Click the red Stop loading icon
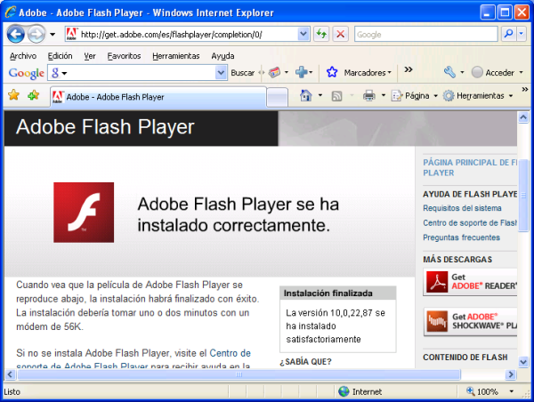Viewport: 534px width, 402px height. coord(340,34)
